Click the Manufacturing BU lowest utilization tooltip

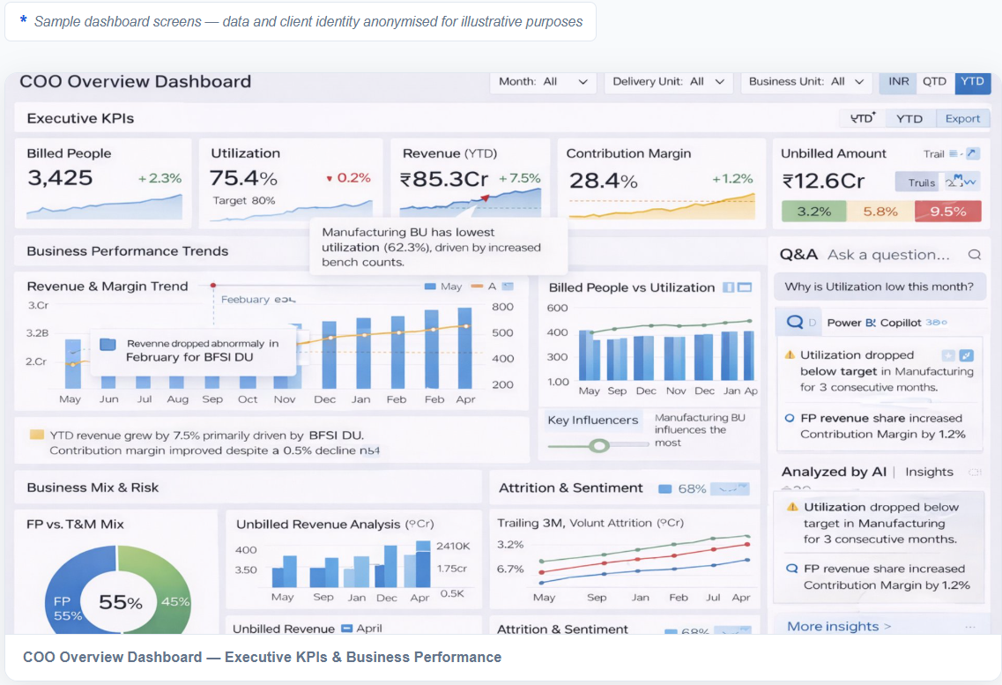coord(438,247)
